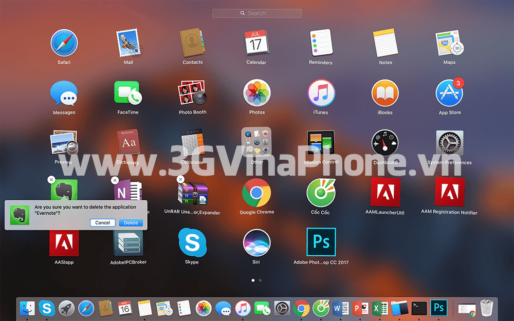Image resolution: width=514 pixels, height=321 pixels.
Task: Open PowerPoint from the Dock
Action: coord(360,308)
